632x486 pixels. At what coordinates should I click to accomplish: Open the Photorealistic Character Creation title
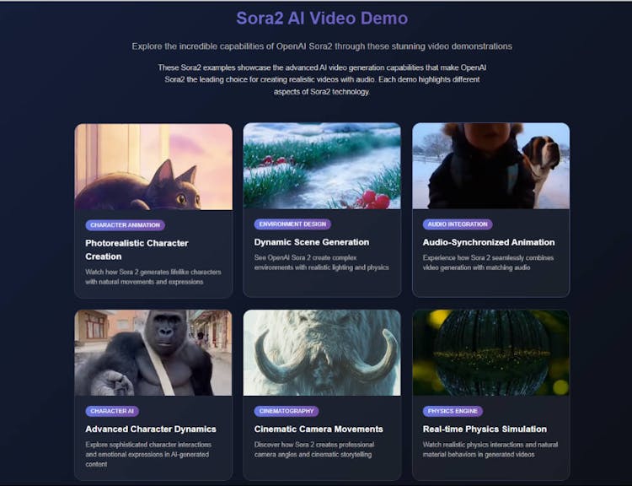coord(137,250)
